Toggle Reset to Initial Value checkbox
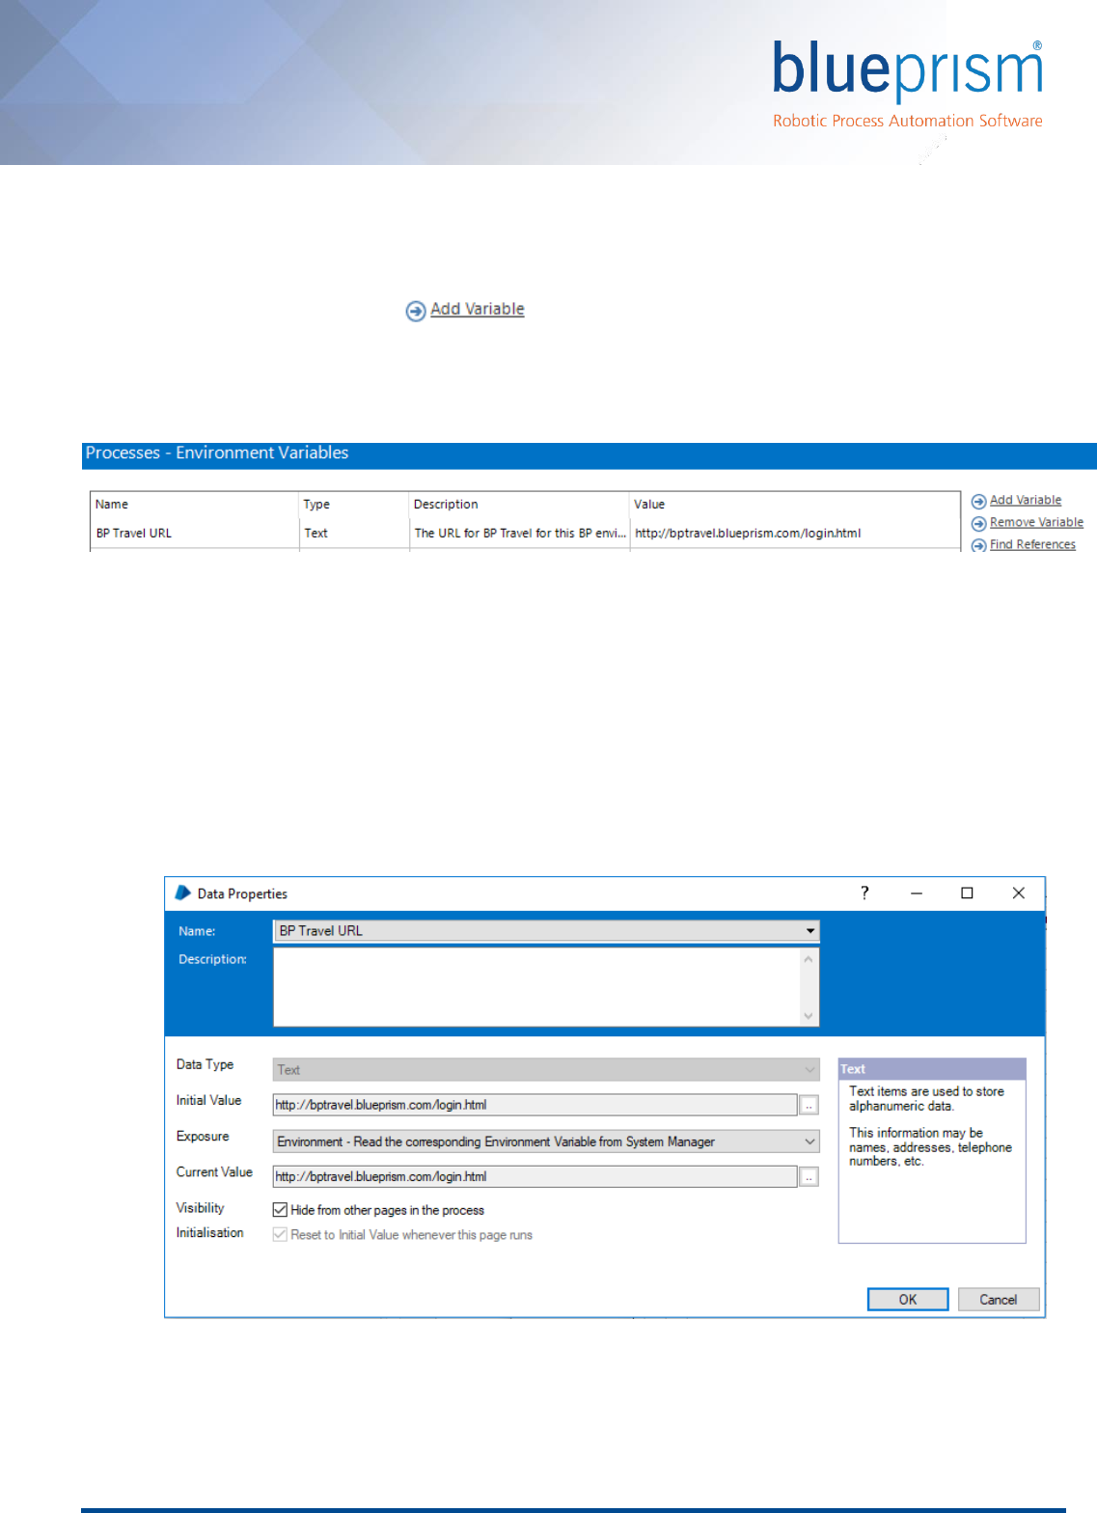Image resolution: width=1097 pixels, height=1513 pixels. tap(280, 1234)
